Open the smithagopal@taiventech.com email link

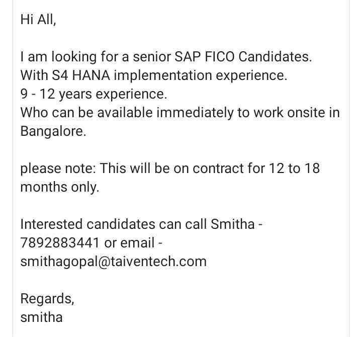(113, 262)
